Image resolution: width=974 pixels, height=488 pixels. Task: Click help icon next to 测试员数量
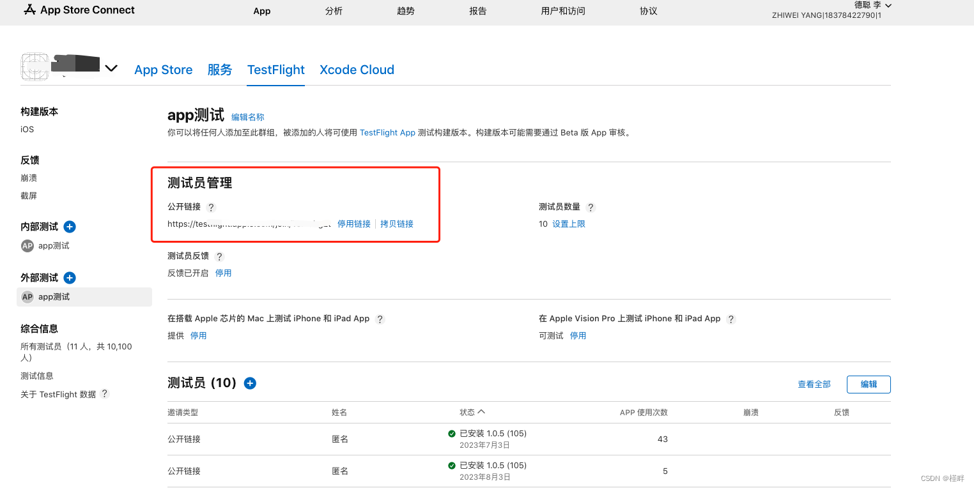pos(591,208)
